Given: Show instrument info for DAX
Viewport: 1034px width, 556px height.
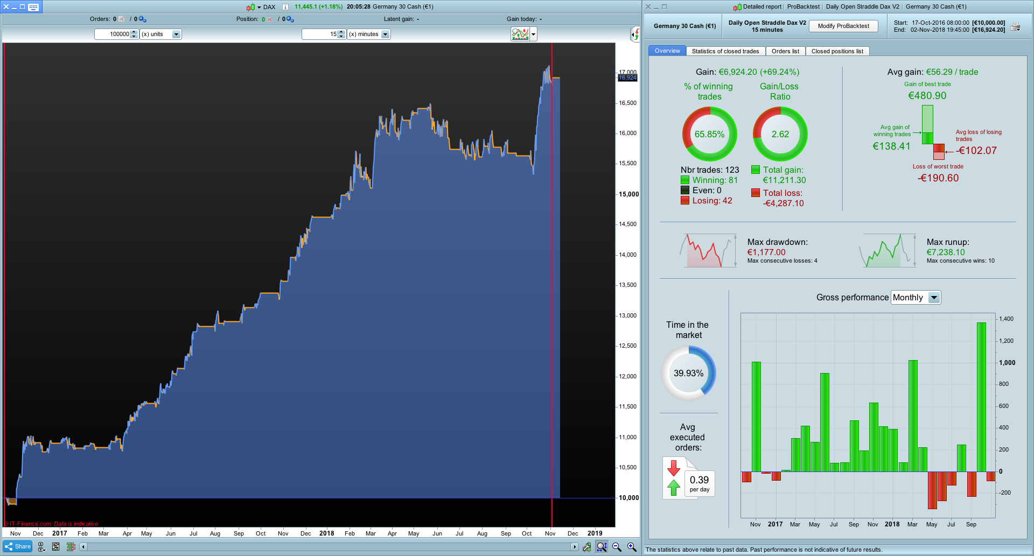Looking at the screenshot, I should 285,7.
